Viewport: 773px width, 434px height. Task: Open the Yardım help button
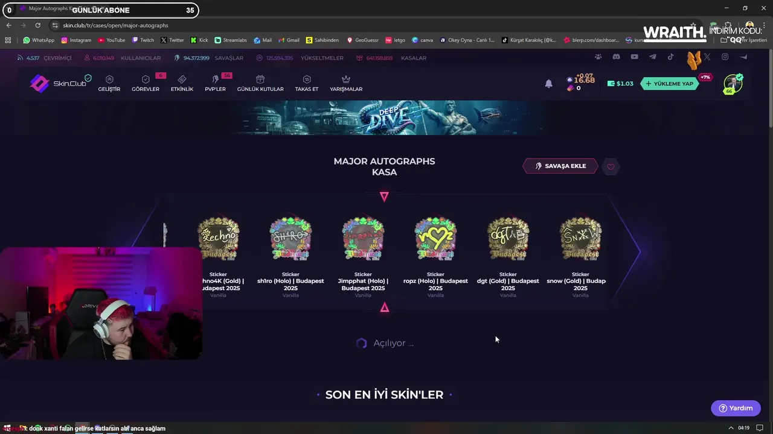736,408
